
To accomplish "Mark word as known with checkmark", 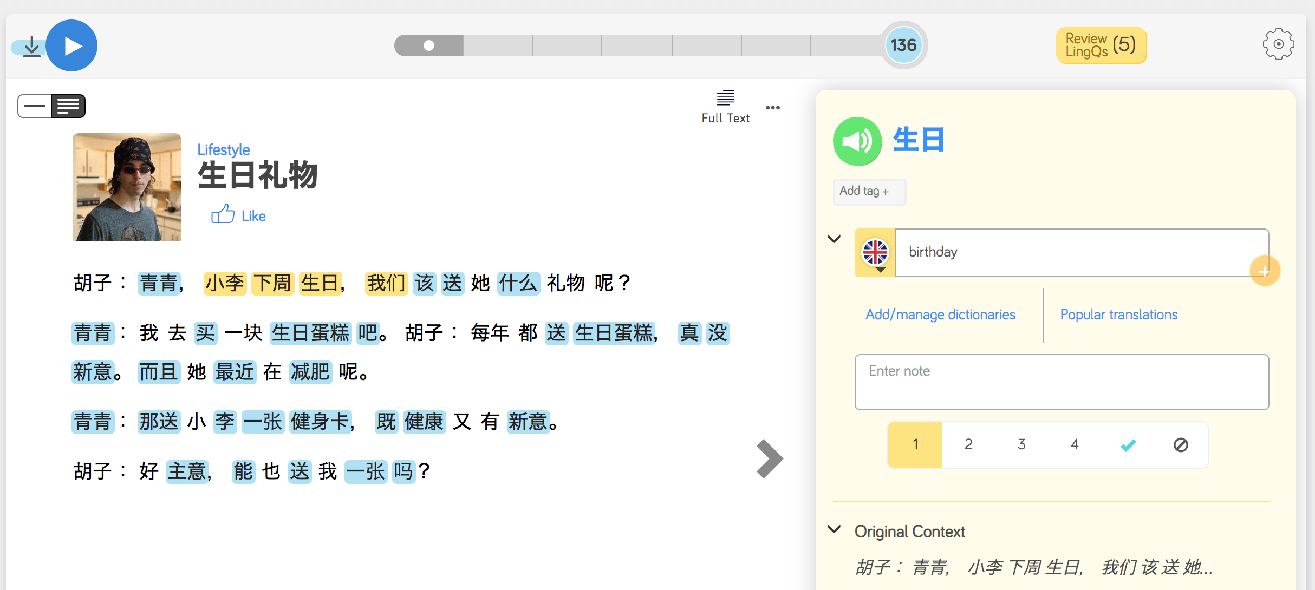I will 1128,445.
